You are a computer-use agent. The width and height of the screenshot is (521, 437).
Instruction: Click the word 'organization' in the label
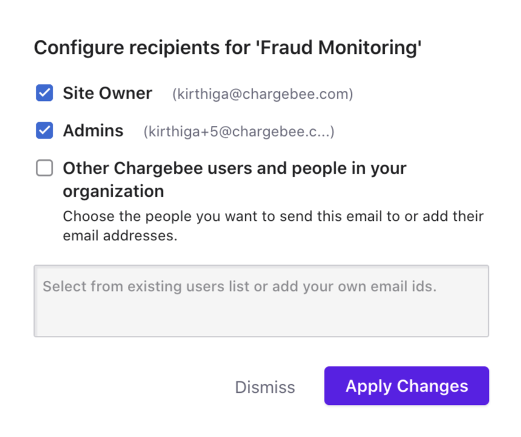click(x=113, y=191)
